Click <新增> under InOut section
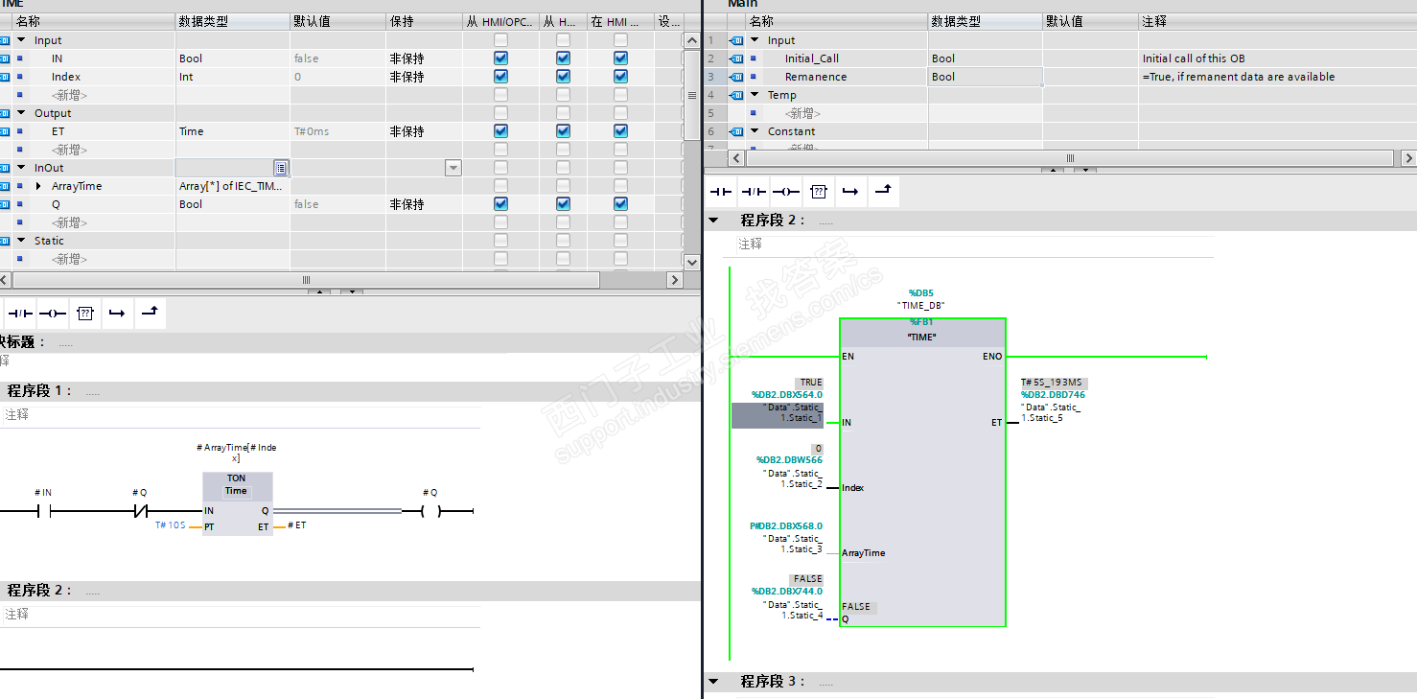Image resolution: width=1417 pixels, height=699 pixels. [x=69, y=222]
